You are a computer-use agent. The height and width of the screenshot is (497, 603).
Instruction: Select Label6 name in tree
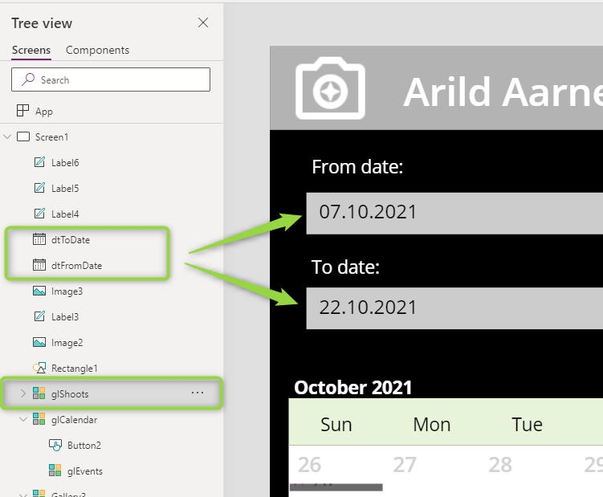click(x=65, y=163)
